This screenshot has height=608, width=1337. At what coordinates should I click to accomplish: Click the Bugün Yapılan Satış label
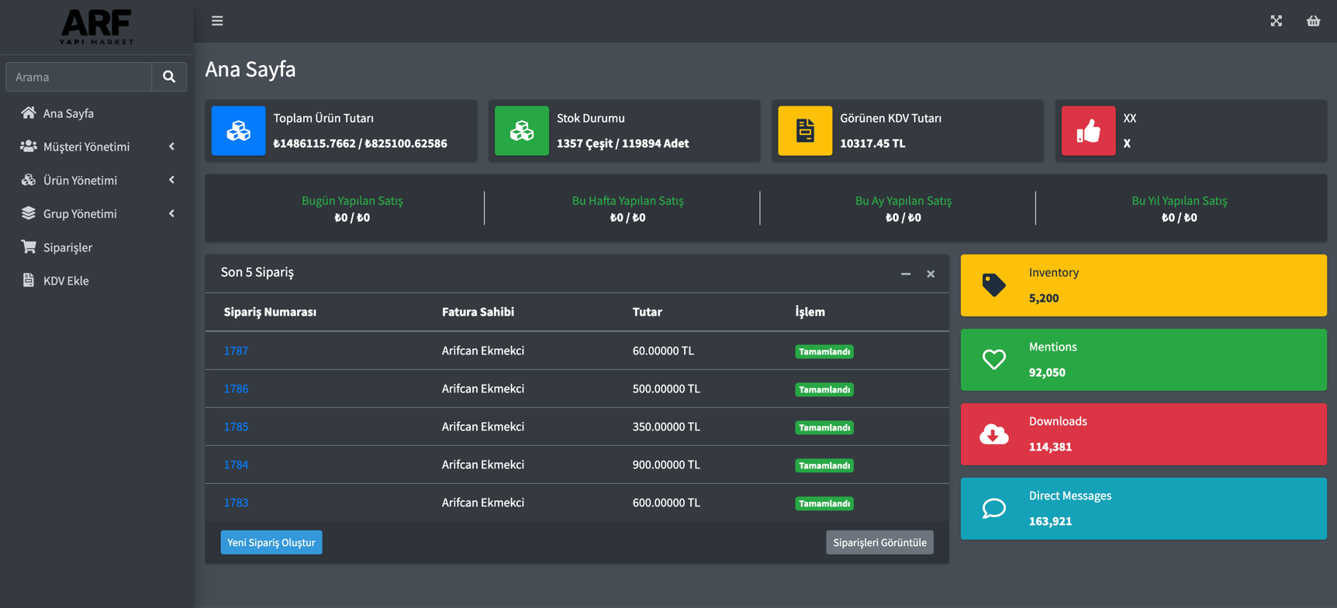click(352, 200)
